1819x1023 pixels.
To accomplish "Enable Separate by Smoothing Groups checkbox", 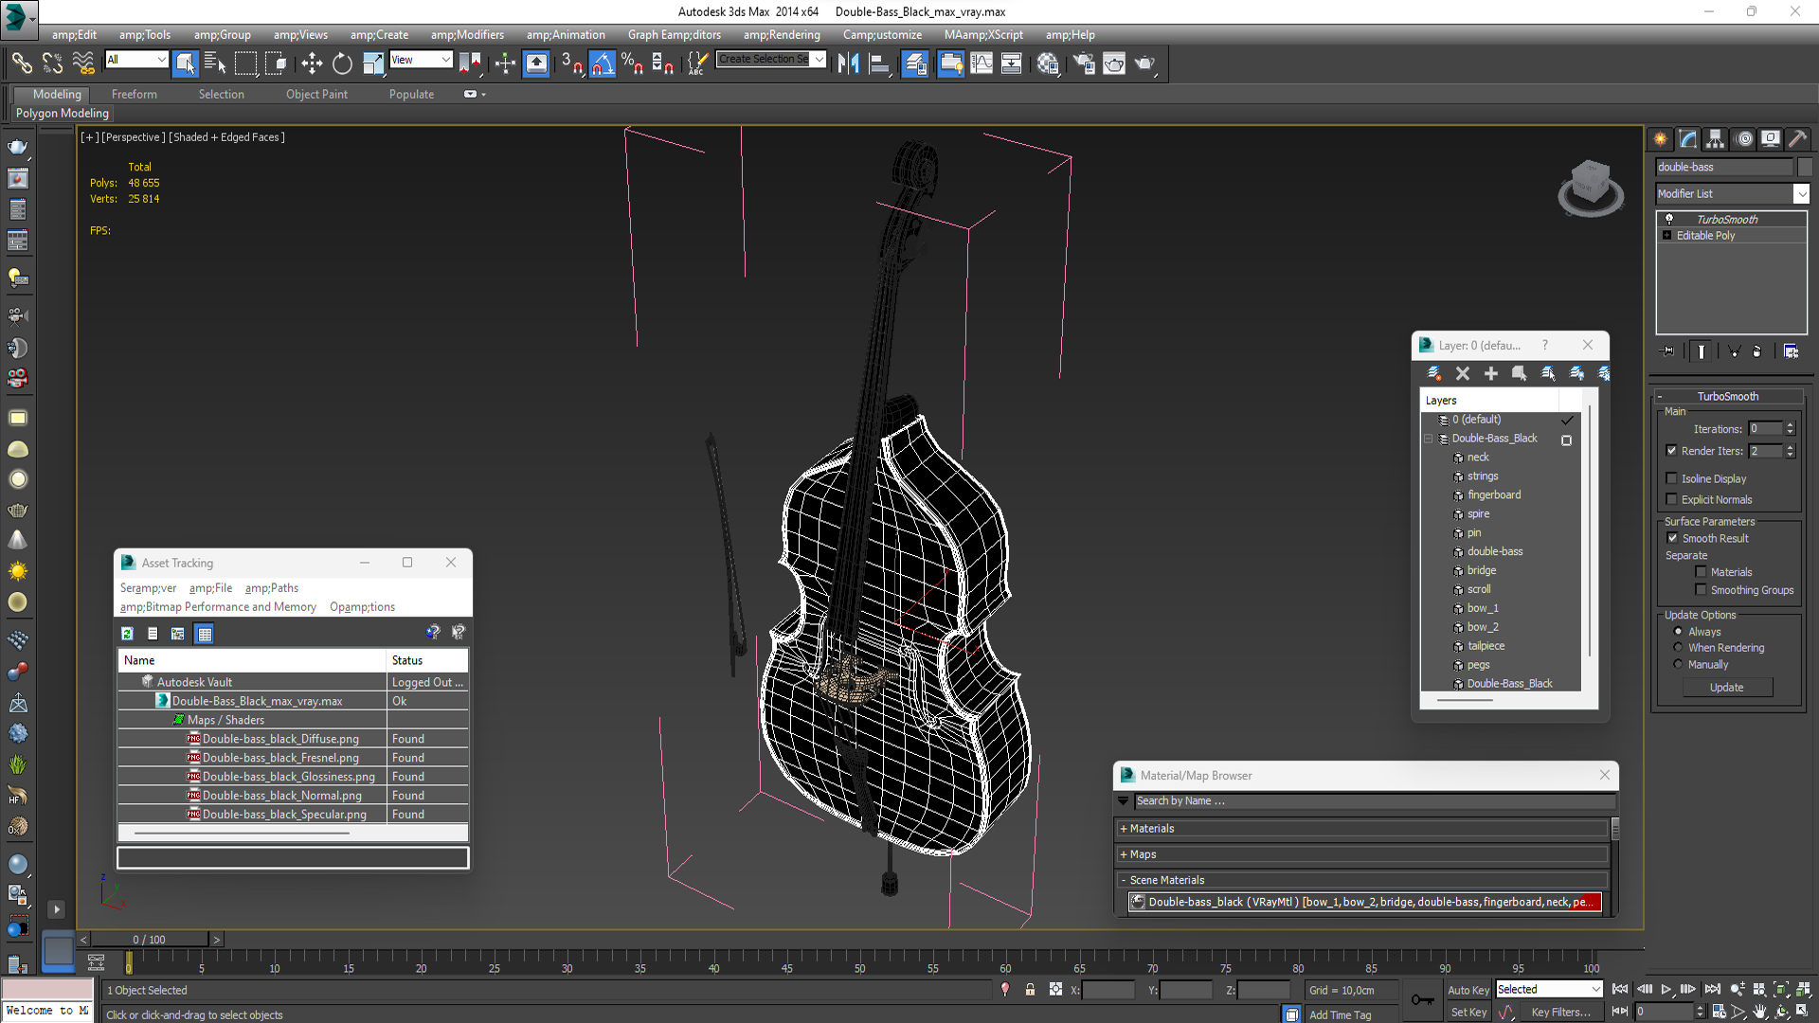I will 1702,589.
